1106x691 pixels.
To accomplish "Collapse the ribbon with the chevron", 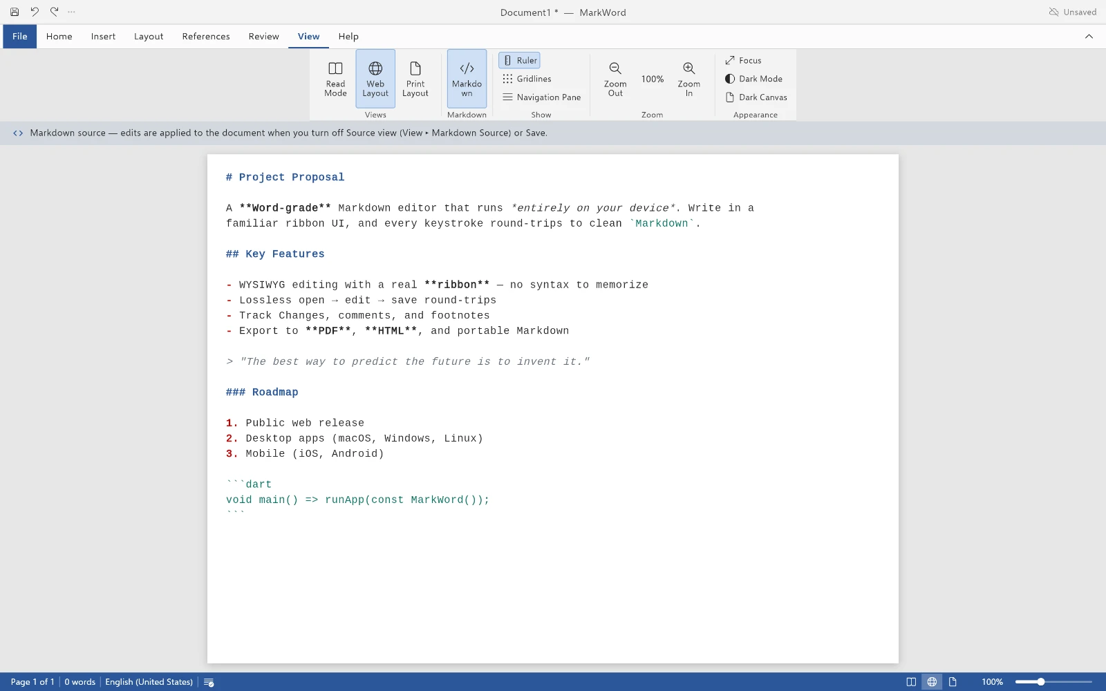I will [x=1089, y=37].
